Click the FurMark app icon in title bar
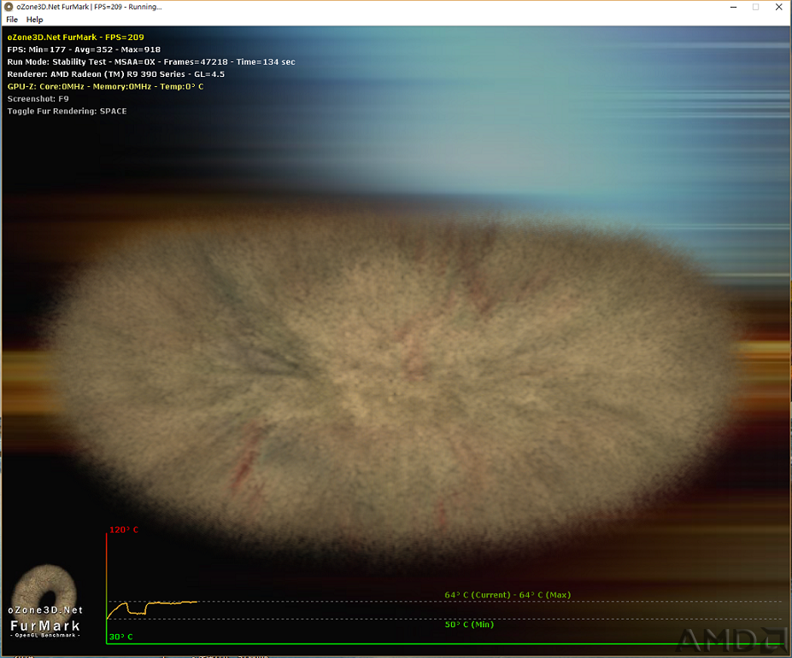This screenshot has height=658, width=792. click(x=9, y=7)
